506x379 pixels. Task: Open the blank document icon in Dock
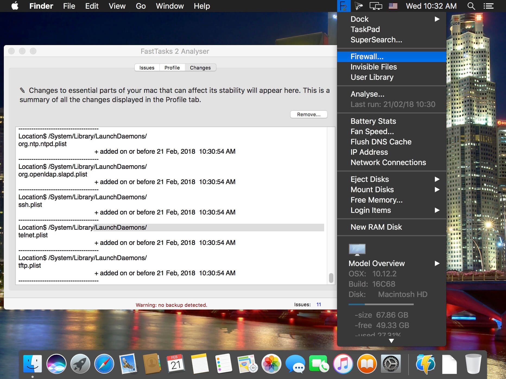pos(450,364)
